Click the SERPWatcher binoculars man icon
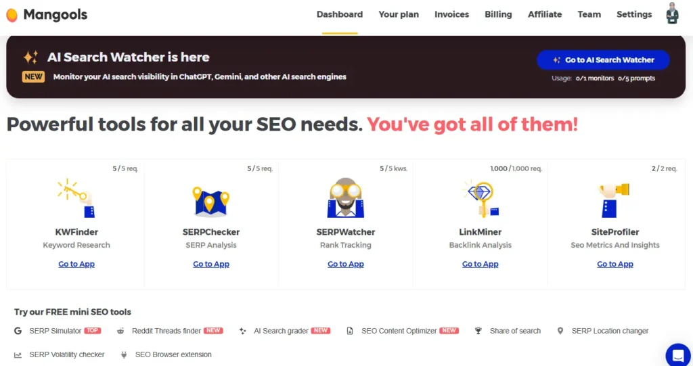 (346, 198)
